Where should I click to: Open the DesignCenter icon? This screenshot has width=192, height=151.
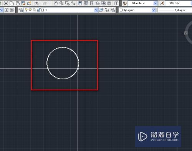tap(86, 3)
